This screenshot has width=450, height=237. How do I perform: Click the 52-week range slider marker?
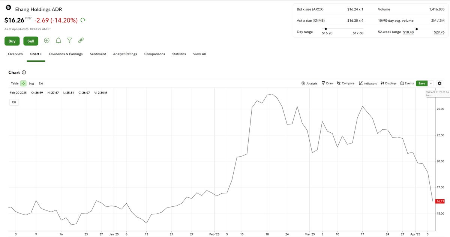pyautogui.click(x=417, y=29)
